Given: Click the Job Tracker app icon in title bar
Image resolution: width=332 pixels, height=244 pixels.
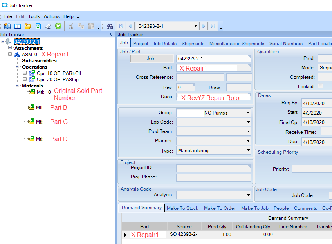Looking at the screenshot, I should pos(5,5).
